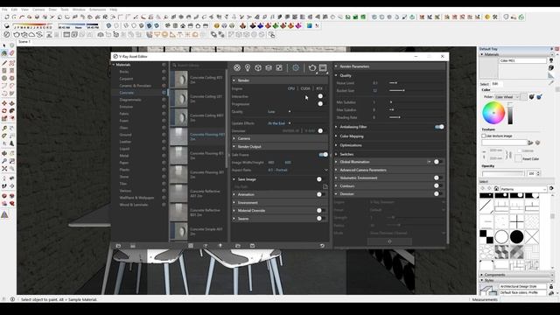Select the Metal material category
This screenshot has width=560, height=315.
pyautogui.click(x=124, y=156)
